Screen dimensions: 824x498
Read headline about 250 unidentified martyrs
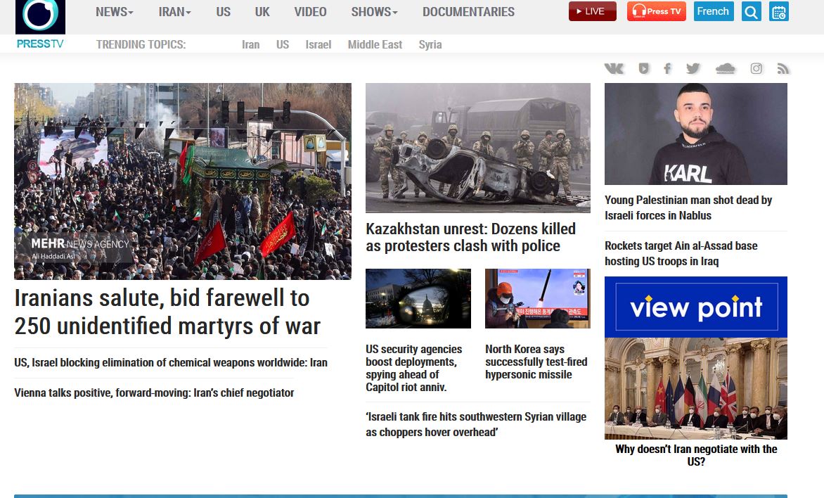167,312
